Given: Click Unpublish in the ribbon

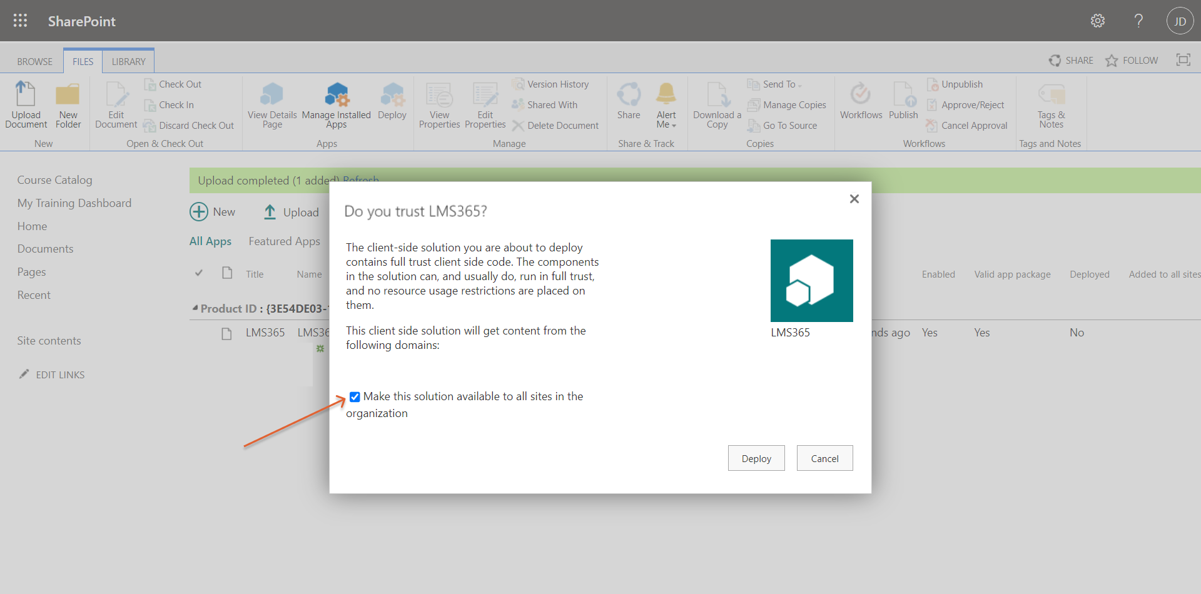Looking at the screenshot, I should pyautogui.click(x=955, y=84).
